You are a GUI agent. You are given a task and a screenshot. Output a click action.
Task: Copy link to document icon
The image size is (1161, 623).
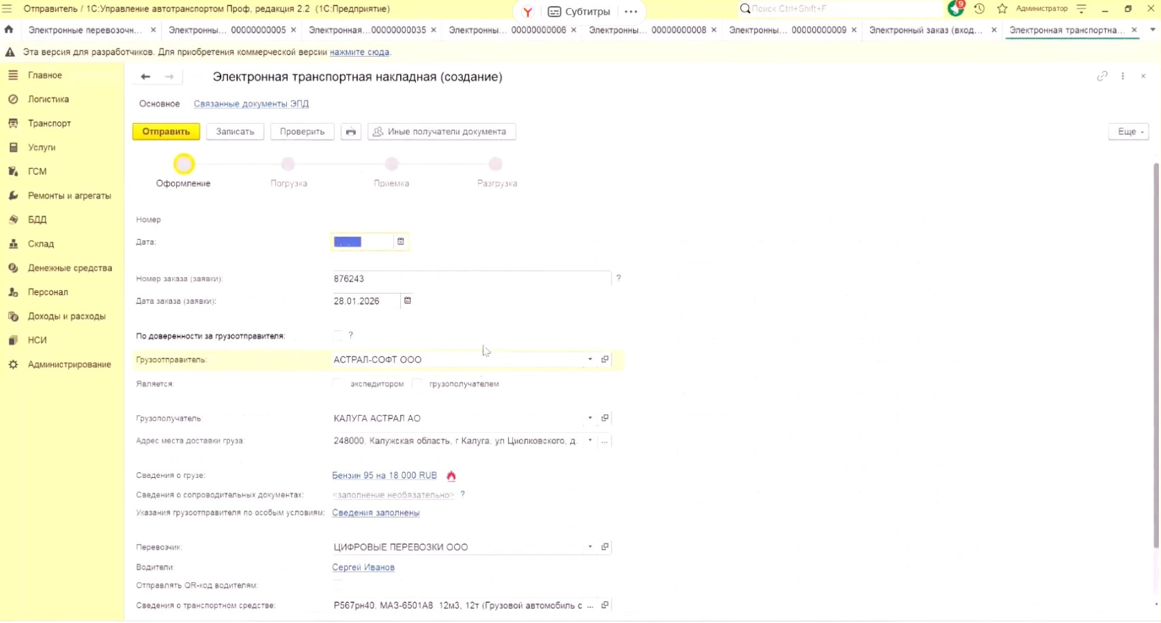click(x=1102, y=76)
